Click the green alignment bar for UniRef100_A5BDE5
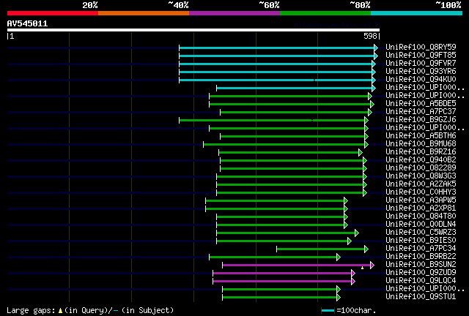The image size is (469, 316). point(290,105)
